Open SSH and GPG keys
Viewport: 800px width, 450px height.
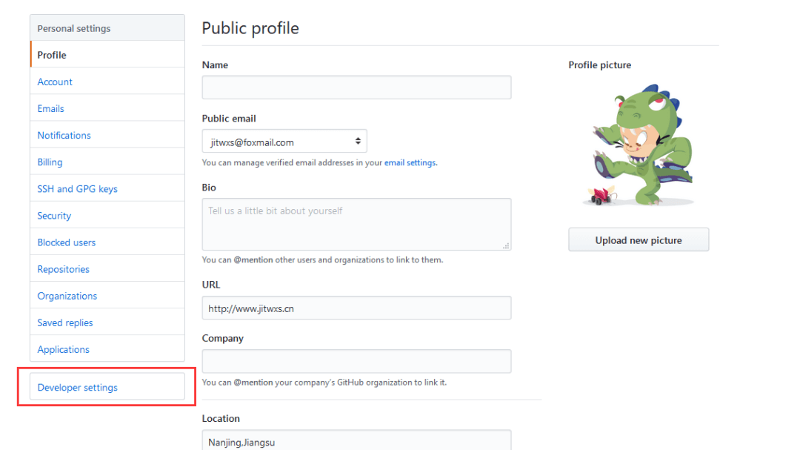coord(78,188)
